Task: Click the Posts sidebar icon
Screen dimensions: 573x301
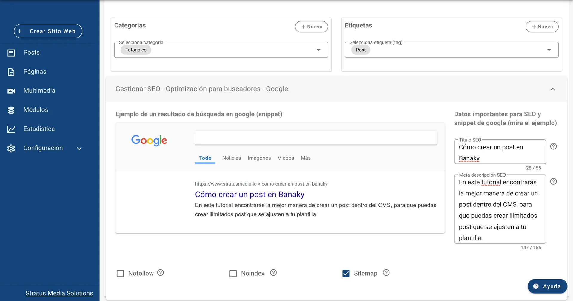Action: click(11, 53)
